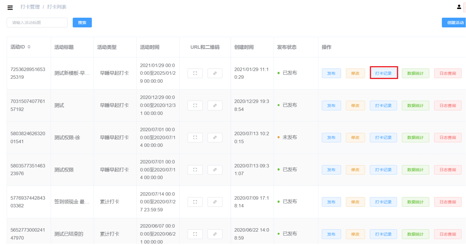The height and width of the screenshot is (245, 466).
Task: Open 打卡记录 for 测试已结束的 activity
Action: [383, 234]
